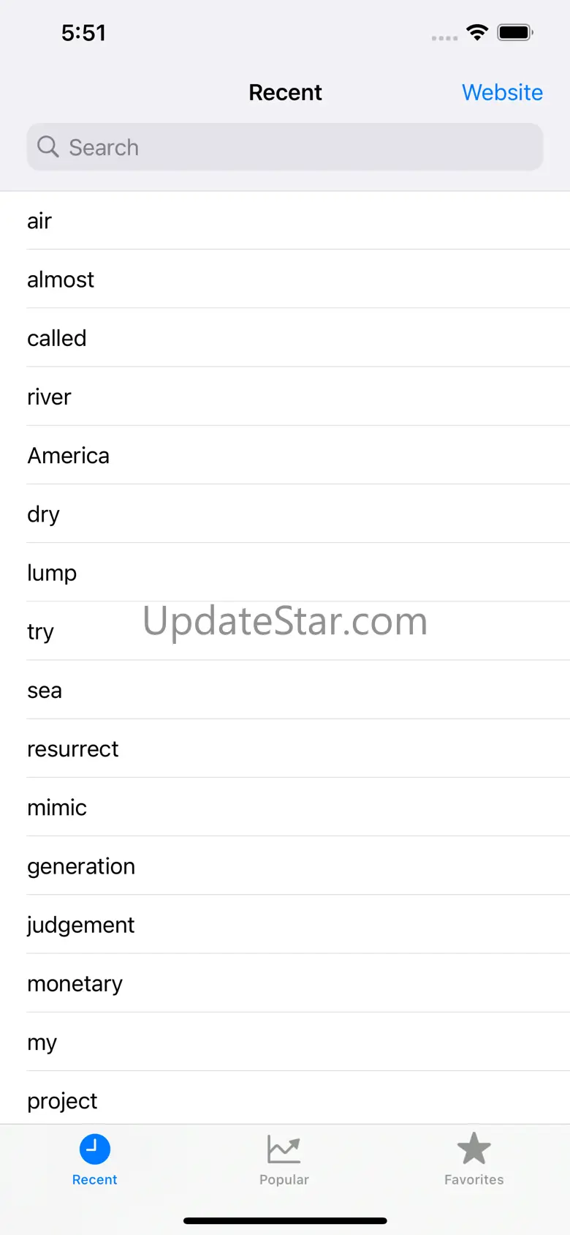570x1235 pixels.
Task: Tap the "river" list item
Action: point(50,397)
